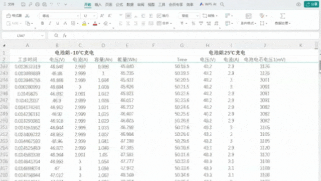Click the red font color letter A
Screen dimensions: 321x181
tap(95, 24)
